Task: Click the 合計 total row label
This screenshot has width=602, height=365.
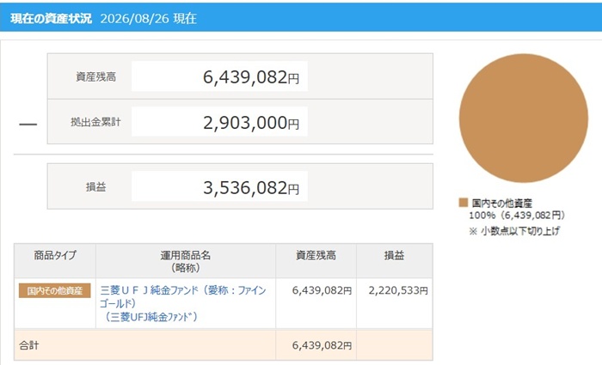Action: tap(28, 345)
